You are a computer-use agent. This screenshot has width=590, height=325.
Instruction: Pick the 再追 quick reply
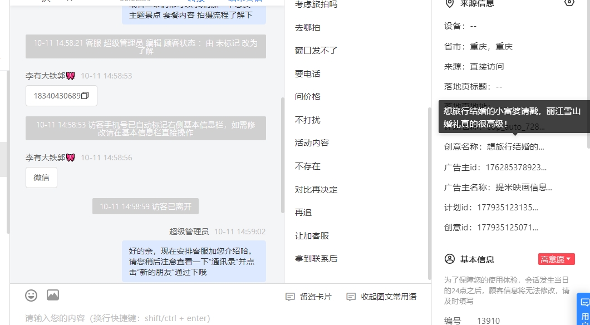pyautogui.click(x=303, y=213)
